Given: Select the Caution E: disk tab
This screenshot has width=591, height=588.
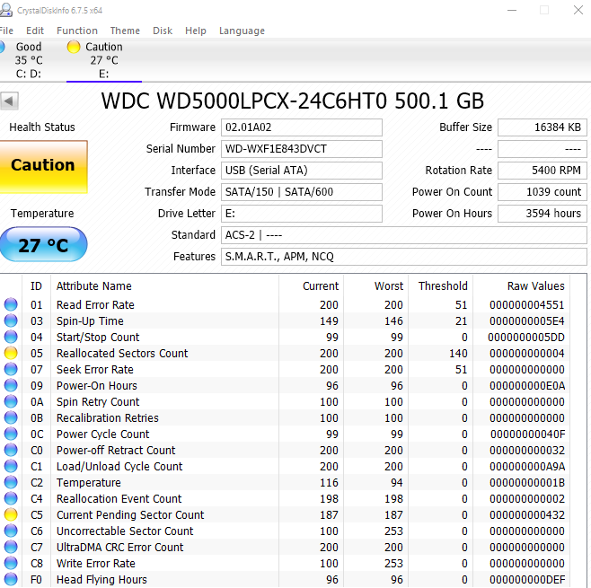Looking at the screenshot, I should click(x=104, y=60).
